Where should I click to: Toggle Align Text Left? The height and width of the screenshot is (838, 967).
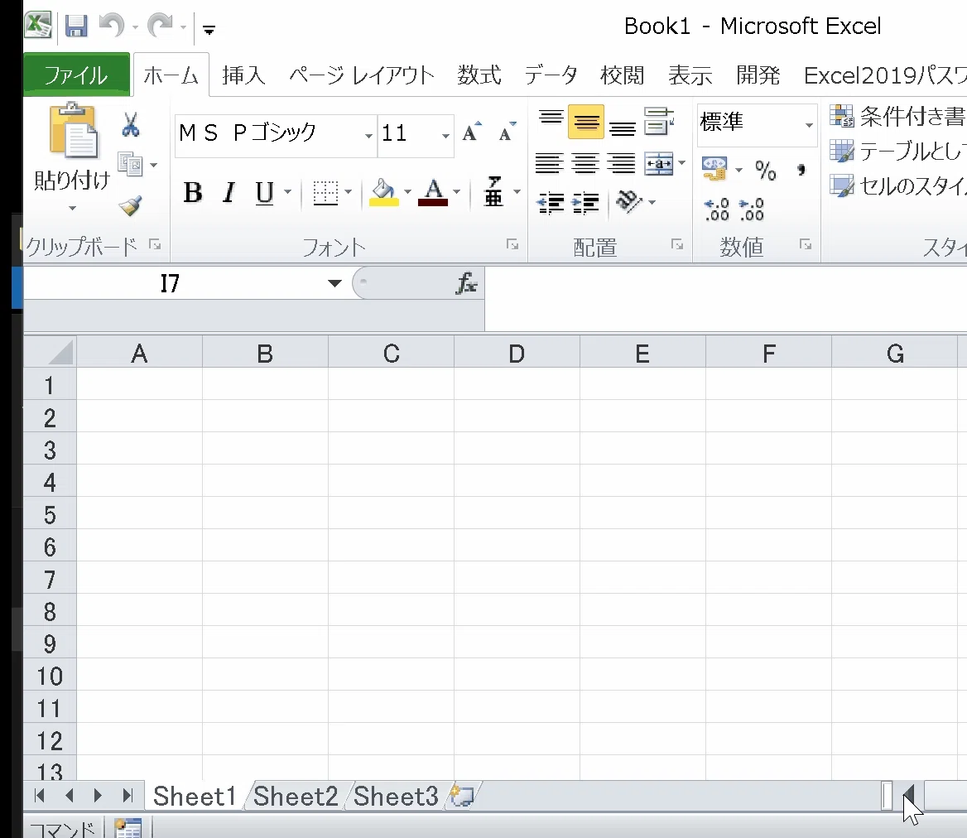[x=549, y=164]
